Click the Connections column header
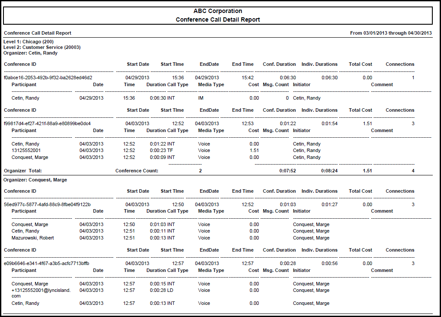This screenshot has height=317, width=441. tap(399, 64)
